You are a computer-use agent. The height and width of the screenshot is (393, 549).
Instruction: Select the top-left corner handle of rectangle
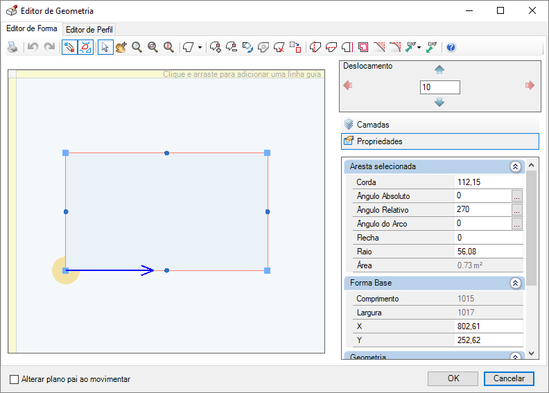65,153
